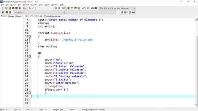This screenshot has height=111, width=198.
Task: Click the Profile analysis chart icon
Action: tap(92, 8)
